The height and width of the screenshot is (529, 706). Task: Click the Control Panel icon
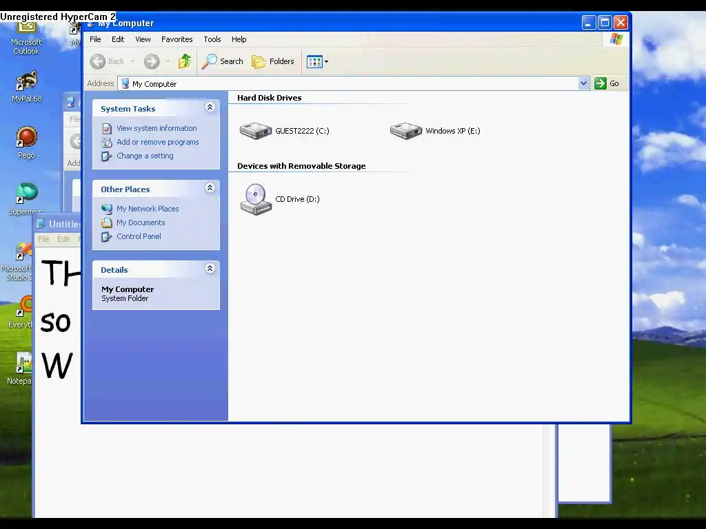[107, 237]
